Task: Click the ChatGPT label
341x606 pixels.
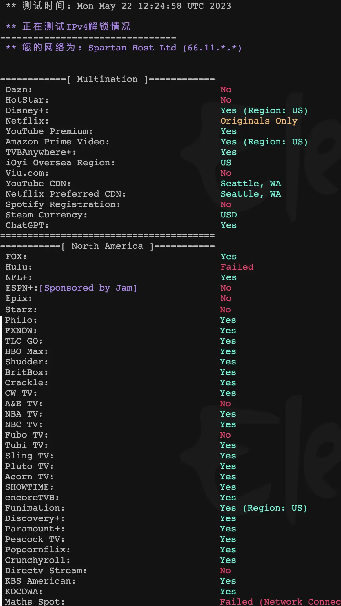Action: (27, 225)
